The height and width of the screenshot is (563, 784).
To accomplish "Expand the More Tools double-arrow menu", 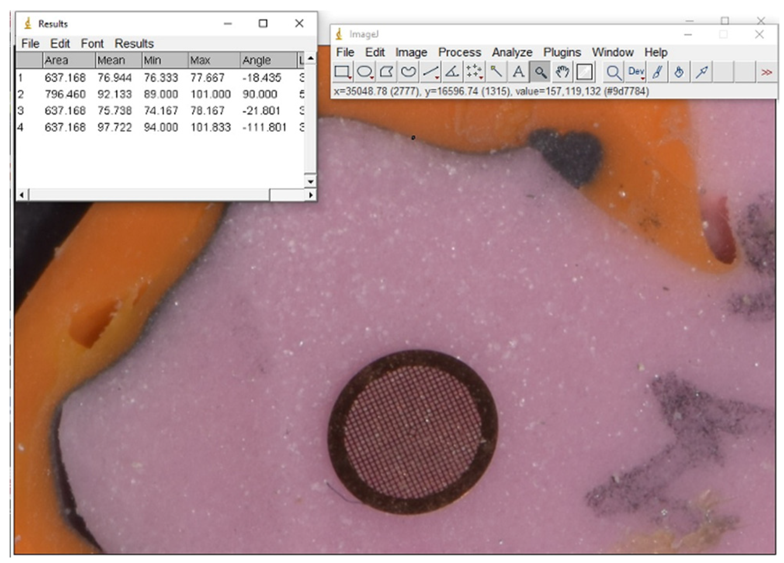I will (x=766, y=72).
